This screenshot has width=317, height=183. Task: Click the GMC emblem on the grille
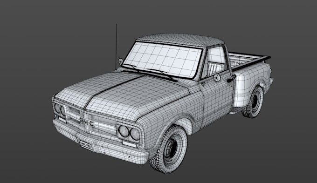[86, 122]
